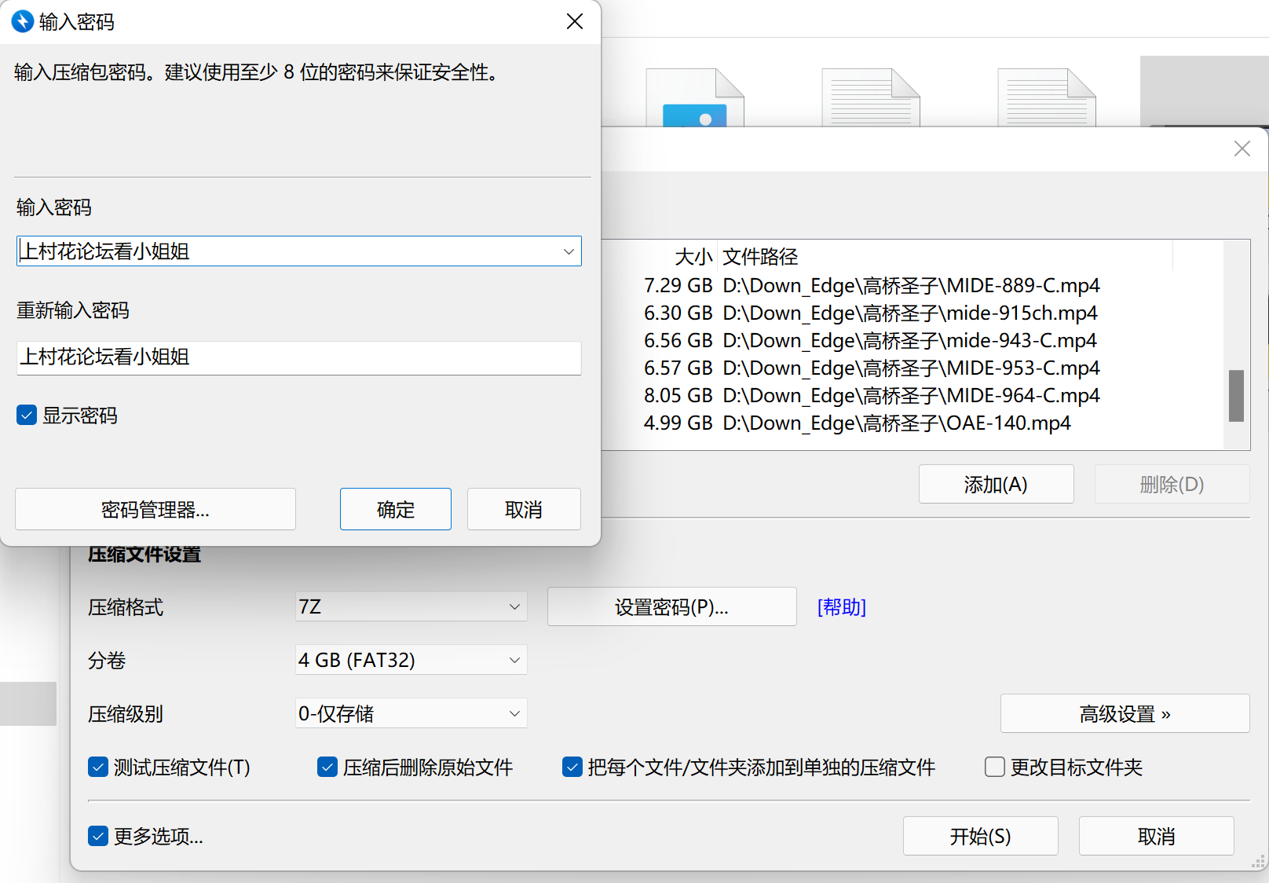The width and height of the screenshot is (1269, 883).
Task: Open 密码管理器...
Action: coord(155,509)
